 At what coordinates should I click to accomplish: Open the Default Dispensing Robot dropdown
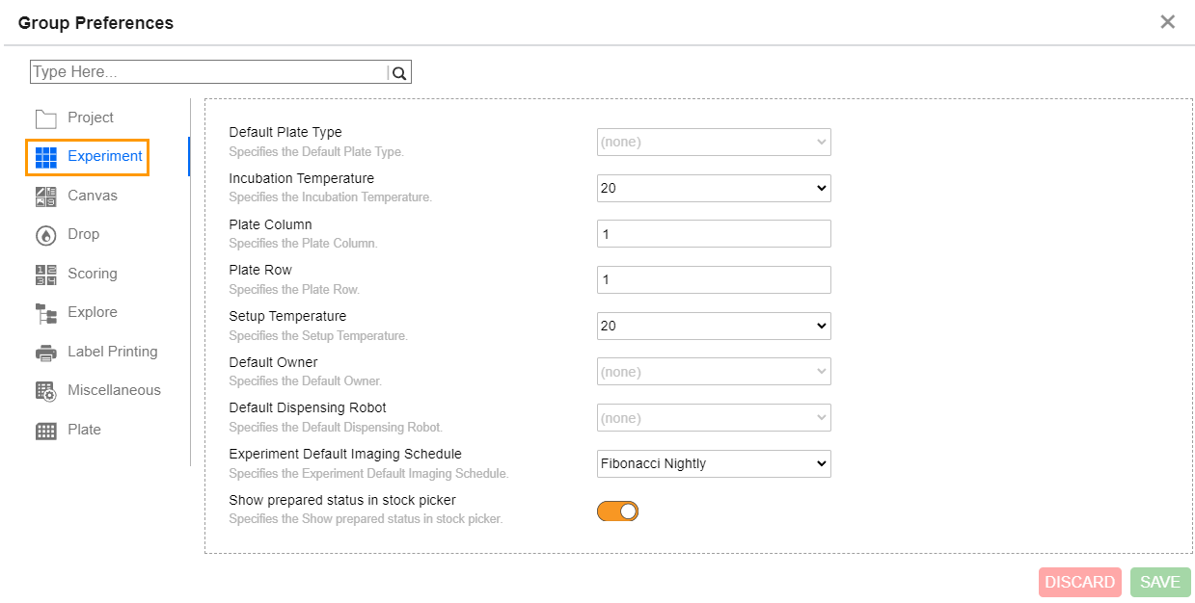[714, 418]
